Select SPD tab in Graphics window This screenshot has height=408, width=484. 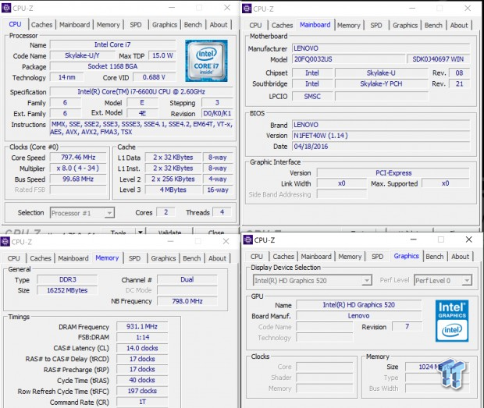[x=378, y=257]
